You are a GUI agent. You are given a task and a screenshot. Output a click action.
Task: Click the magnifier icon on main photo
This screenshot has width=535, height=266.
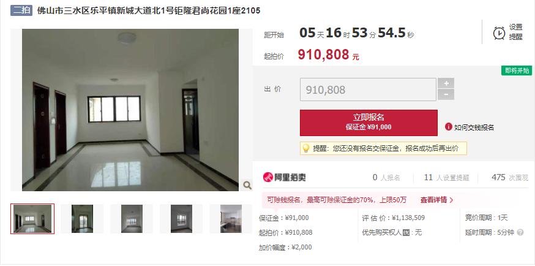coord(247,186)
